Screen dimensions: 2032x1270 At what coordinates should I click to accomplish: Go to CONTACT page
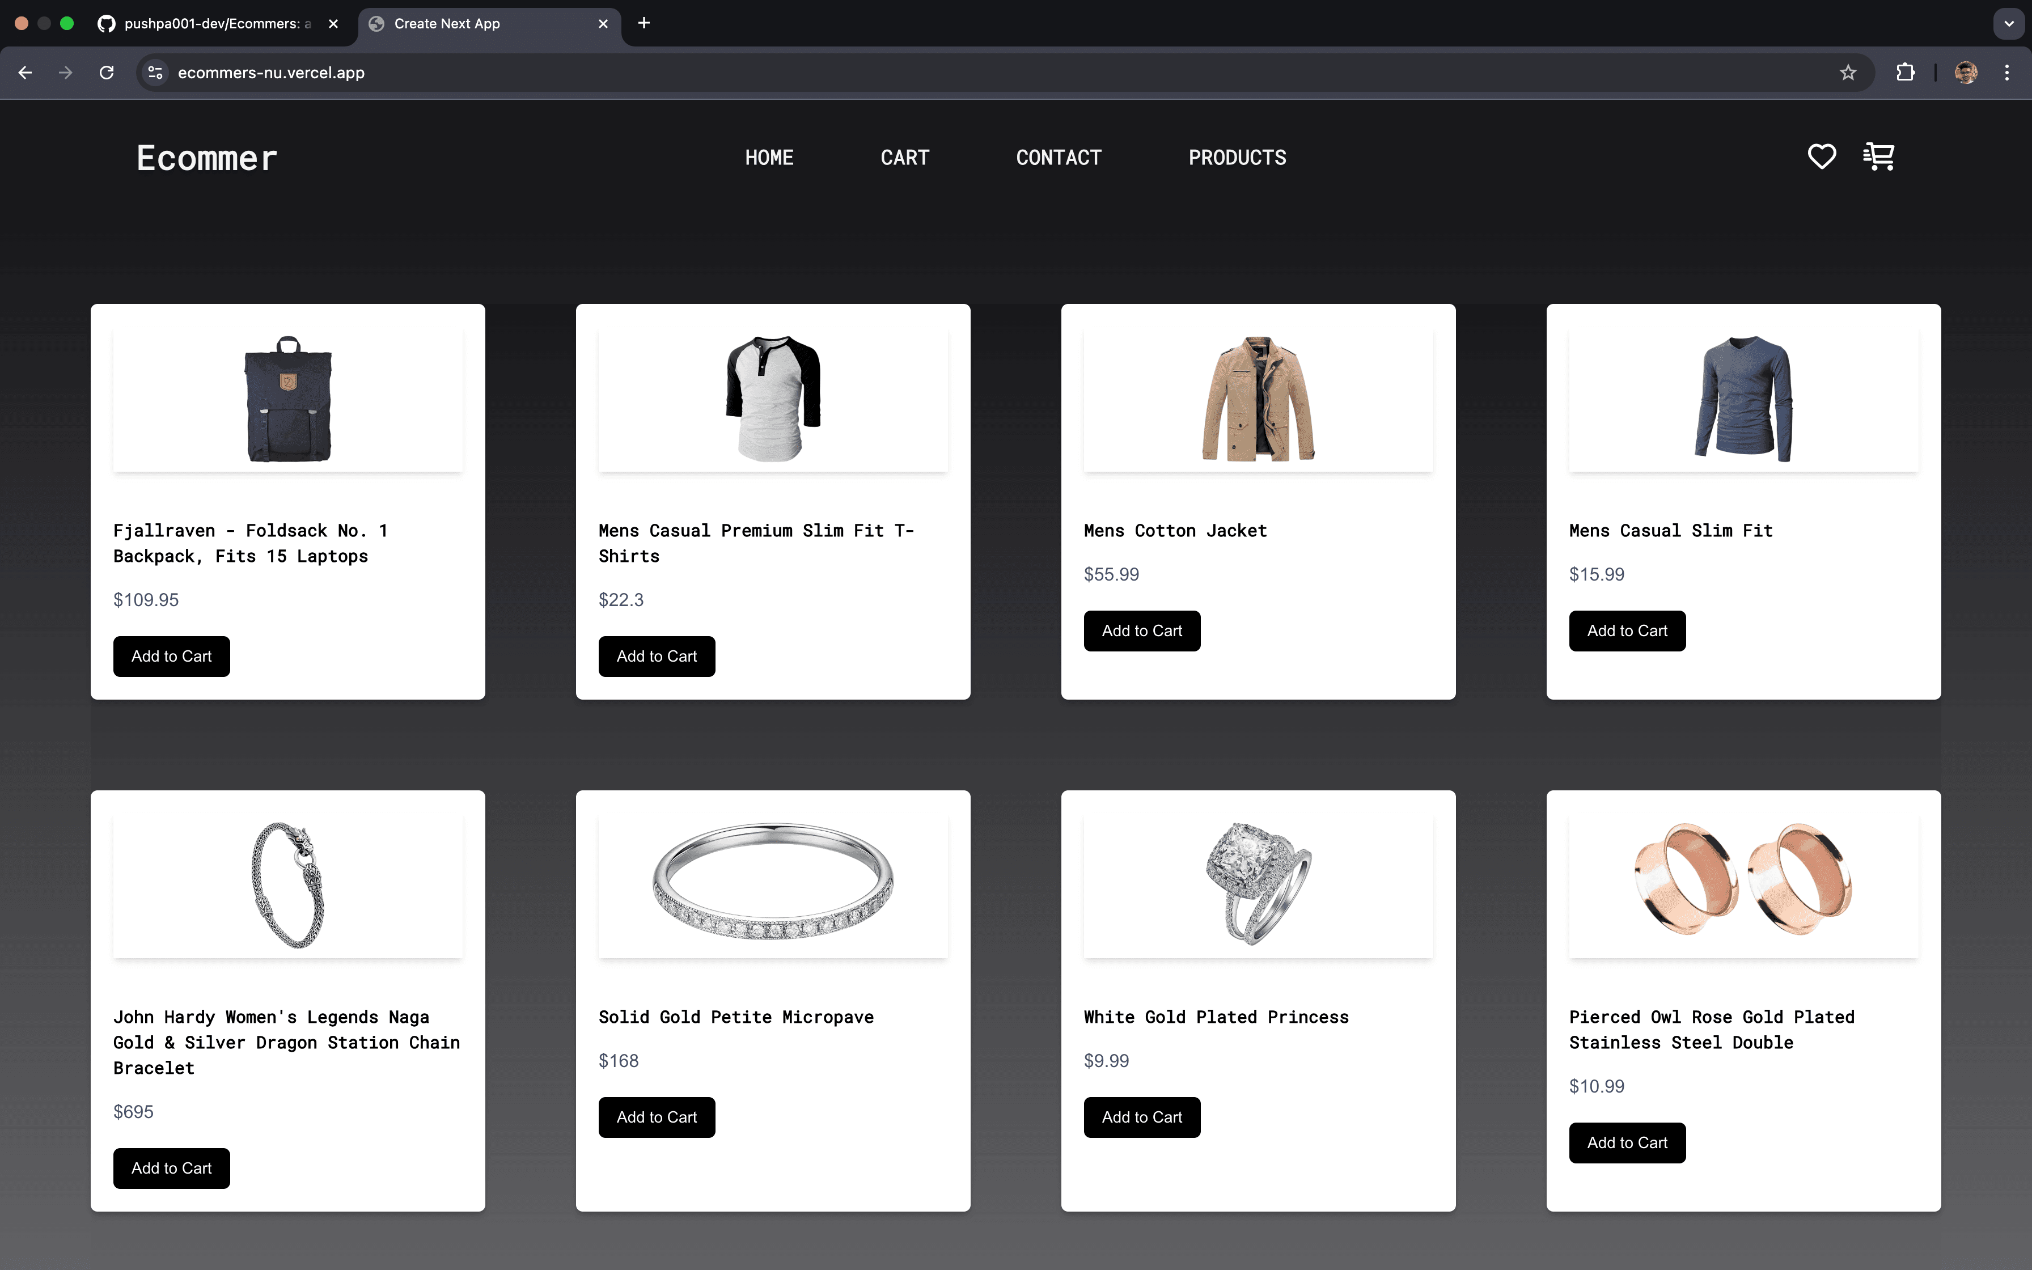click(1058, 157)
